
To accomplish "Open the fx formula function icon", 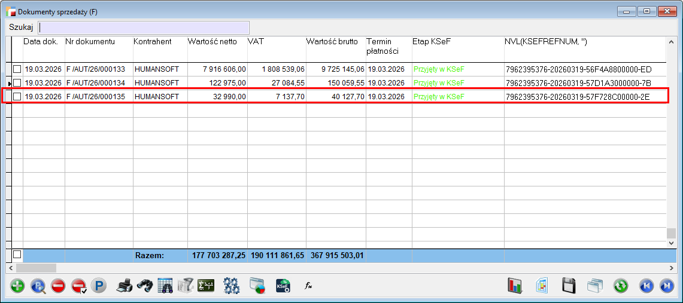I will 309,286.
